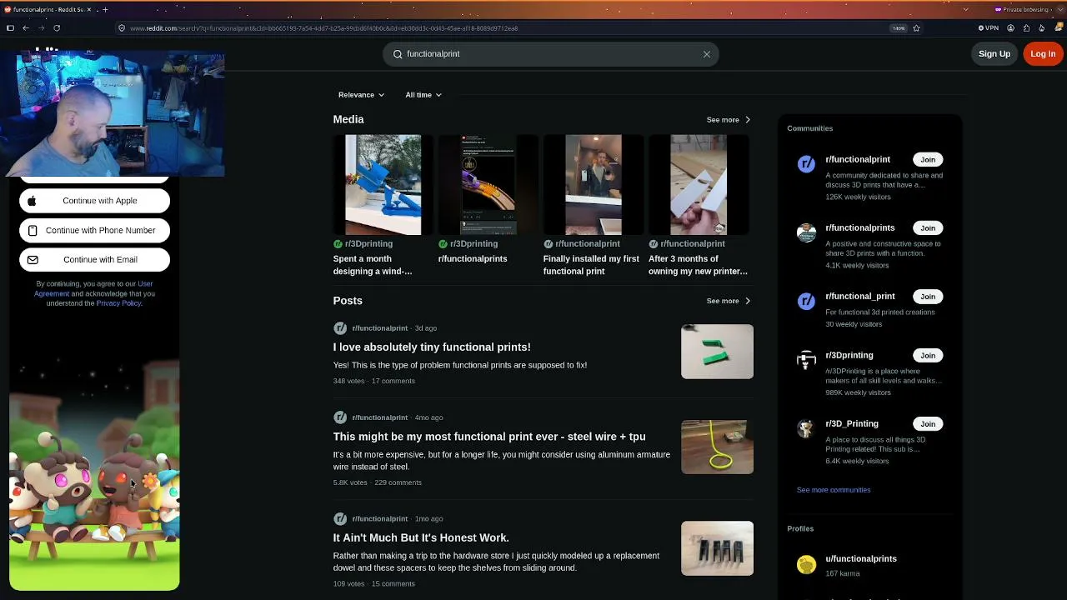The image size is (1067, 600).
Task: Open the Relevance sort dropdown
Action: click(361, 95)
